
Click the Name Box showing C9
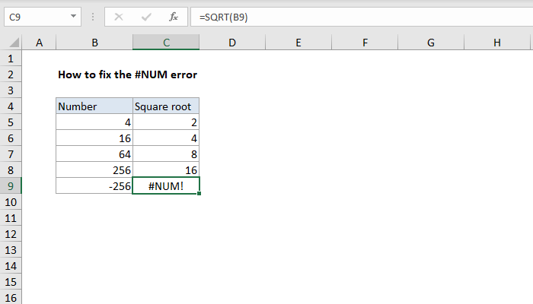coord(38,16)
